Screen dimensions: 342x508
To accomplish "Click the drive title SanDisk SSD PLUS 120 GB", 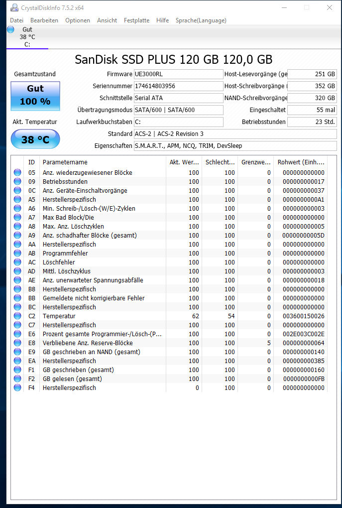I will coord(174,60).
